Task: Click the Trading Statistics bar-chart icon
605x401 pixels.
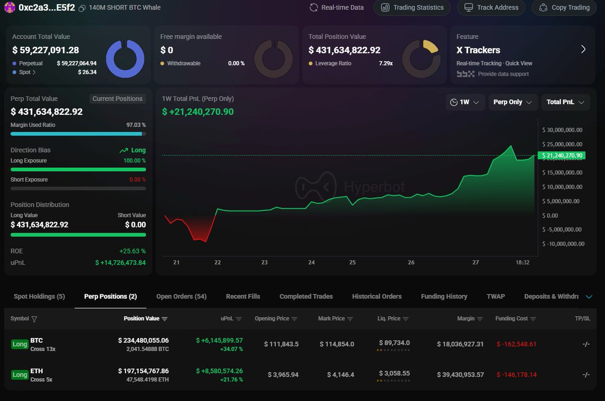Action: tap(385, 8)
